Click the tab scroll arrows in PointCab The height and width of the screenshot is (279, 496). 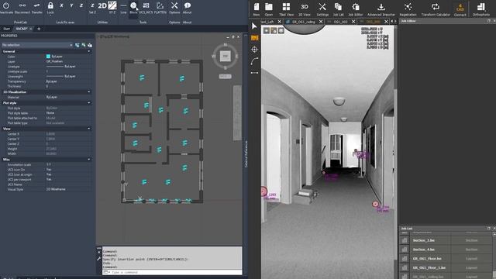point(394,22)
